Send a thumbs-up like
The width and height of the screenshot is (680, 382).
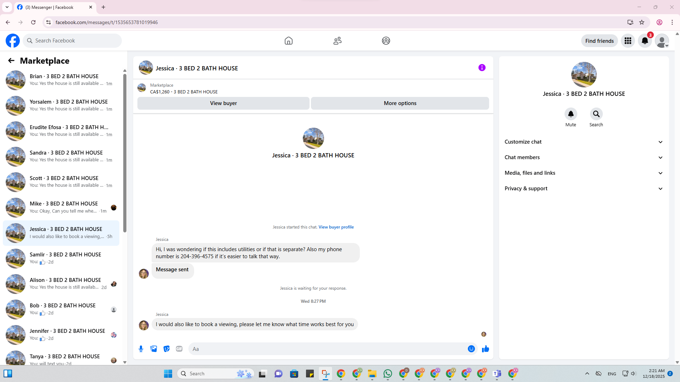click(485, 349)
